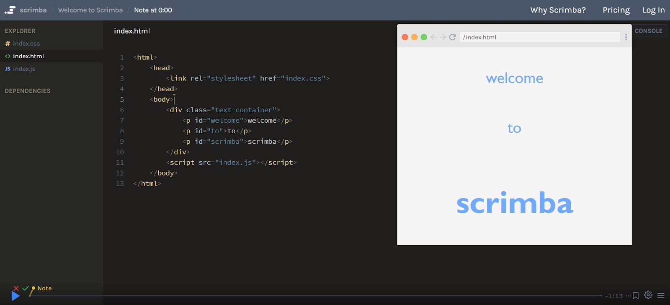The width and height of the screenshot is (670, 305).
Task: Reload the preview browser page
Action: (453, 37)
